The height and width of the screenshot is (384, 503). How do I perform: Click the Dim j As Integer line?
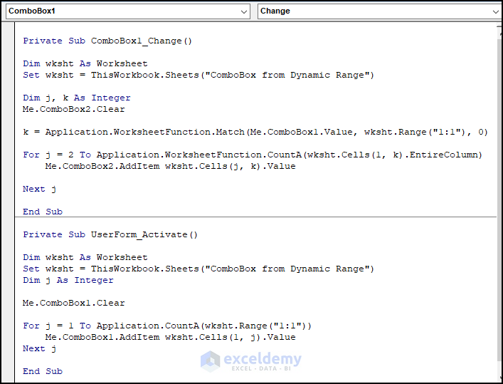[68, 280]
